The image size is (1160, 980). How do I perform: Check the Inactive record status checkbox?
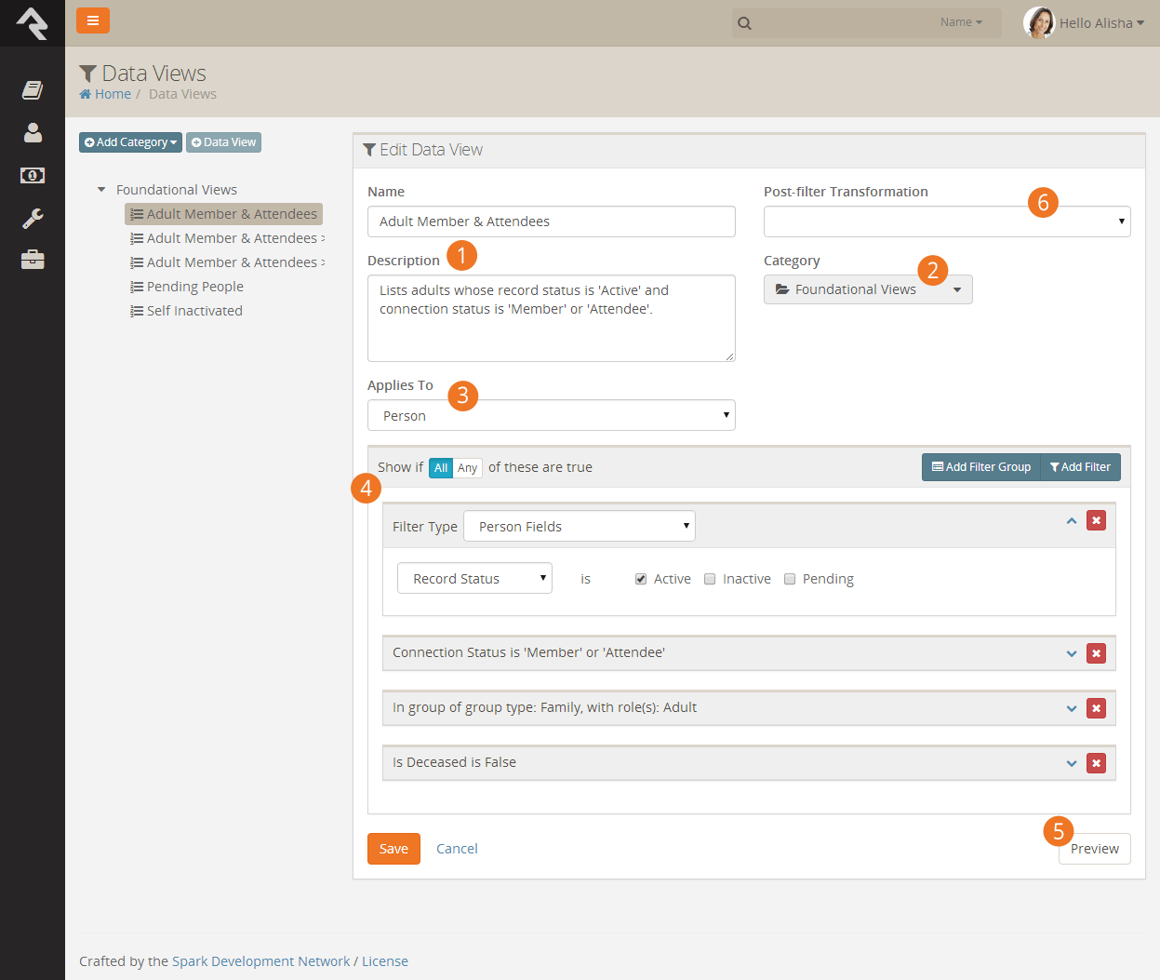coord(710,579)
